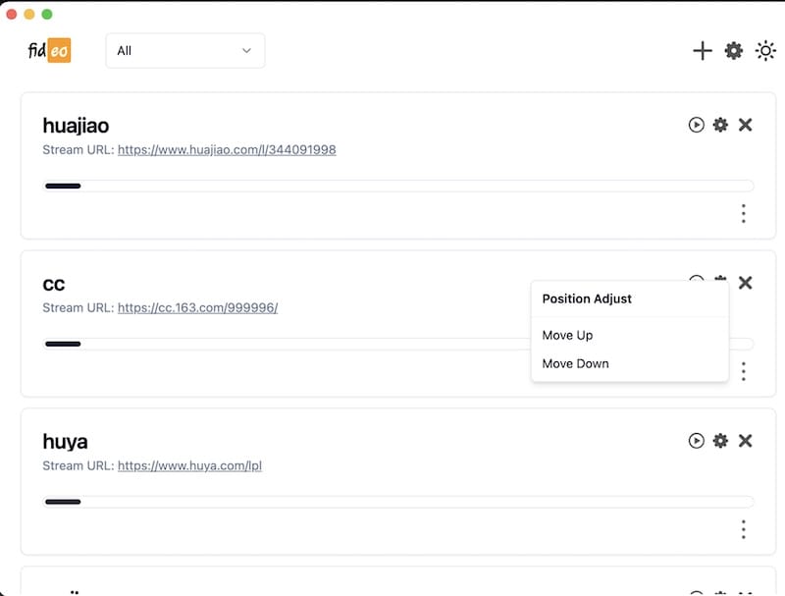
Task: Close the window with the red button
Action: point(12,14)
